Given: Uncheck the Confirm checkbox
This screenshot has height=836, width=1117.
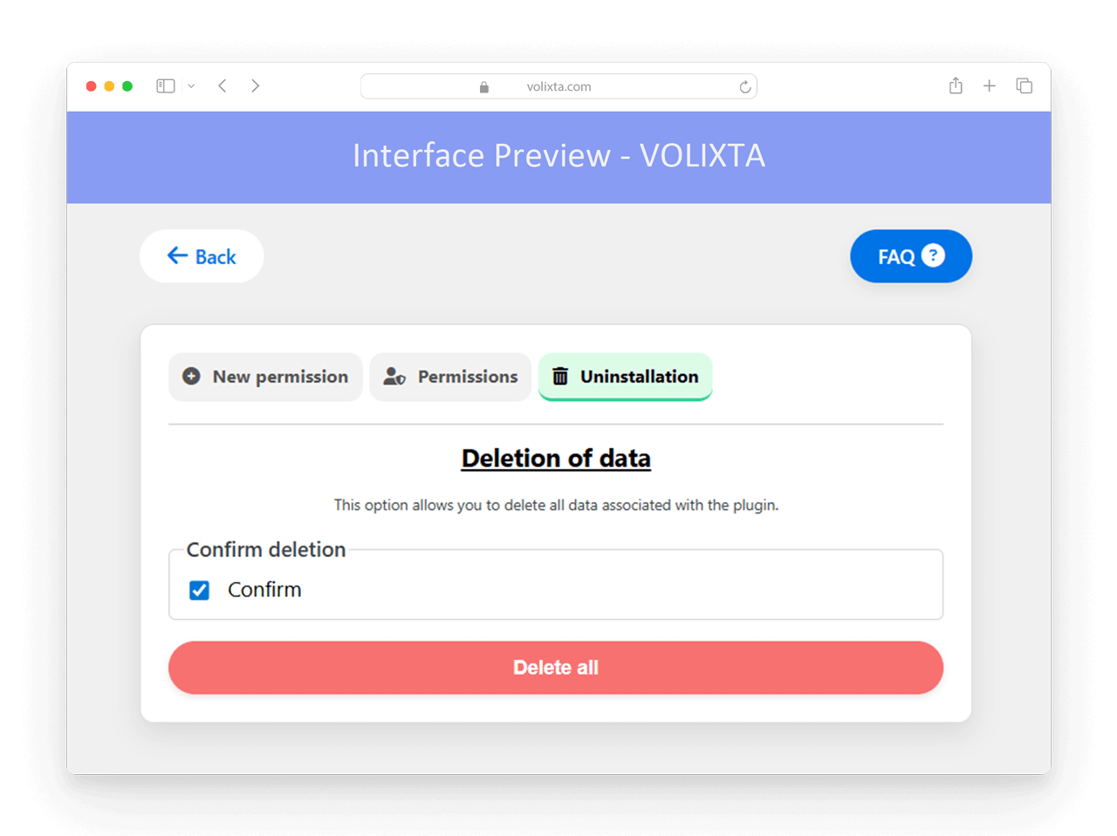Looking at the screenshot, I should tap(199, 590).
